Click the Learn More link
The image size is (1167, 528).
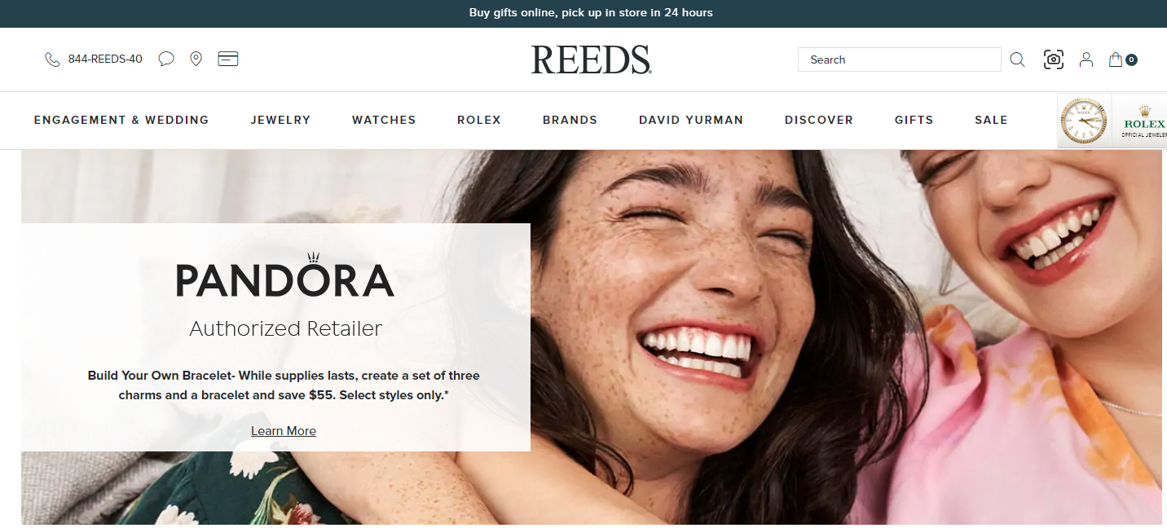tap(284, 431)
